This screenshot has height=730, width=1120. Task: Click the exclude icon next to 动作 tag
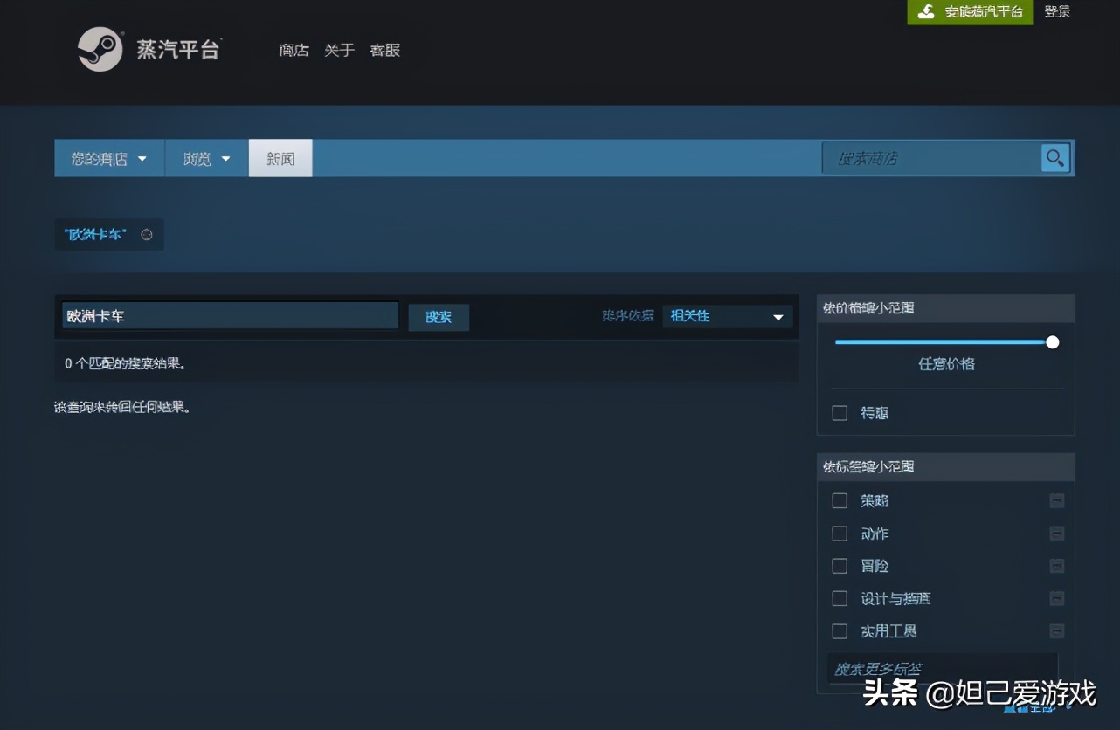(1057, 534)
